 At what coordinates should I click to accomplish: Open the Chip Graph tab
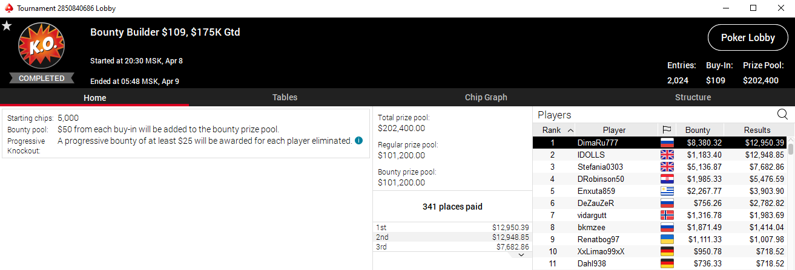point(486,97)
